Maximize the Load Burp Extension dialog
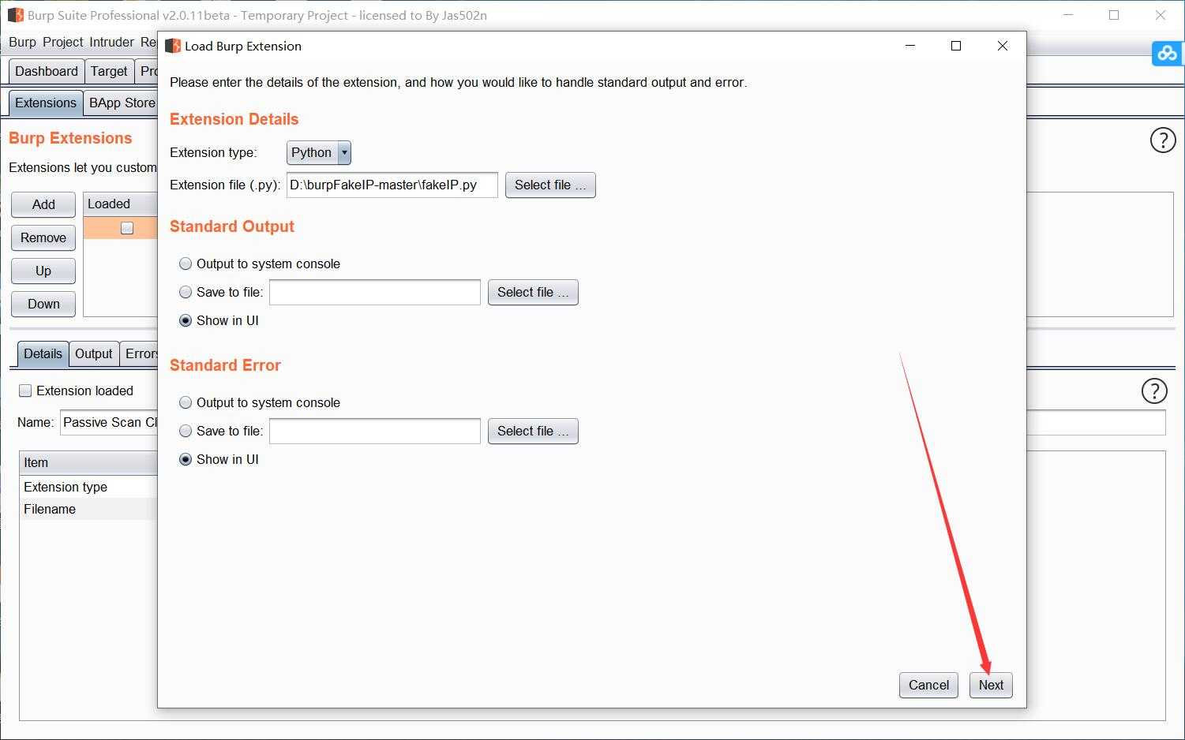This screenshot has height=740, width=1185. (956, 46)
